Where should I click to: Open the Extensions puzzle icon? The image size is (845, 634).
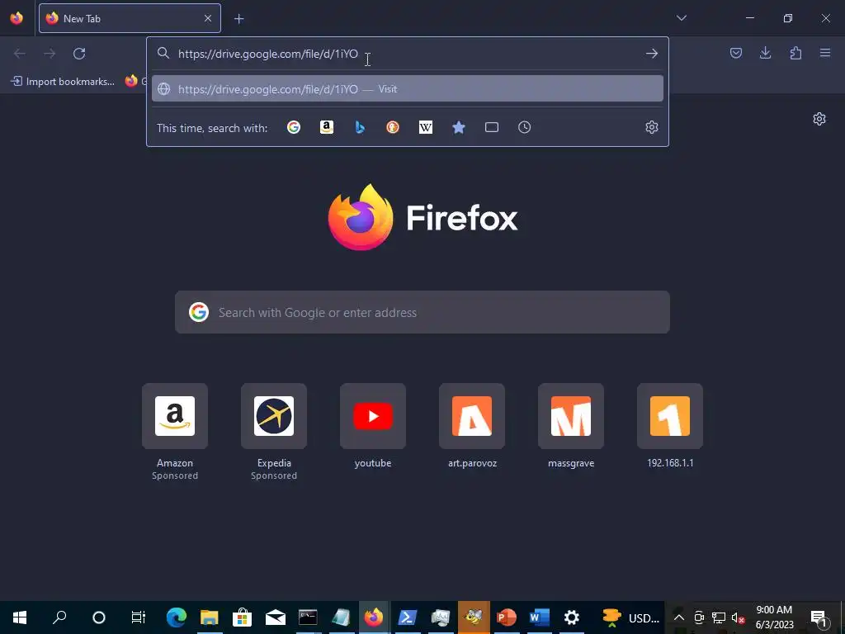coord(795,53)
